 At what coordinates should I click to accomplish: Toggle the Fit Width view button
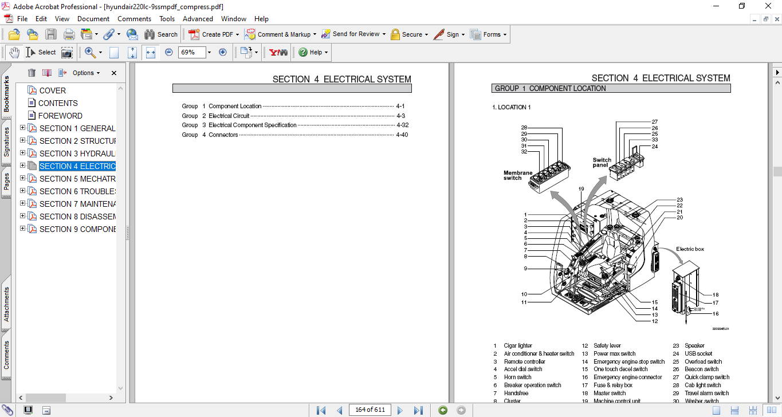pyautogui.click(x=151, y=52)
